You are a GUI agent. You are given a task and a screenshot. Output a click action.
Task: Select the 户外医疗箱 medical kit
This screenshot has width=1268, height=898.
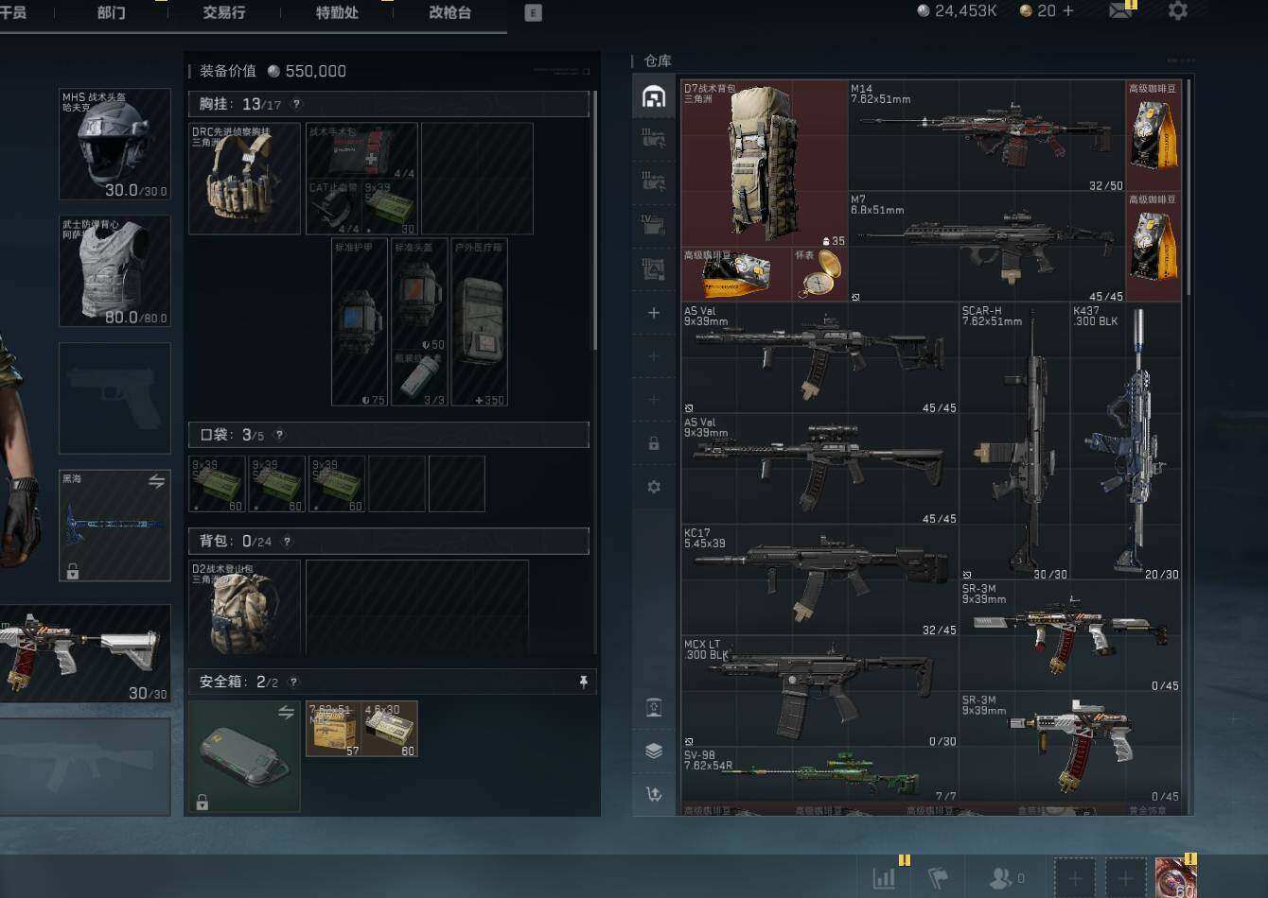click(x=480, y=322)
